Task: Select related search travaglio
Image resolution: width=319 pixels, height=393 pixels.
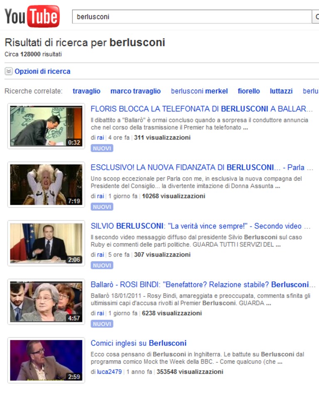Action: click(87, 91)
